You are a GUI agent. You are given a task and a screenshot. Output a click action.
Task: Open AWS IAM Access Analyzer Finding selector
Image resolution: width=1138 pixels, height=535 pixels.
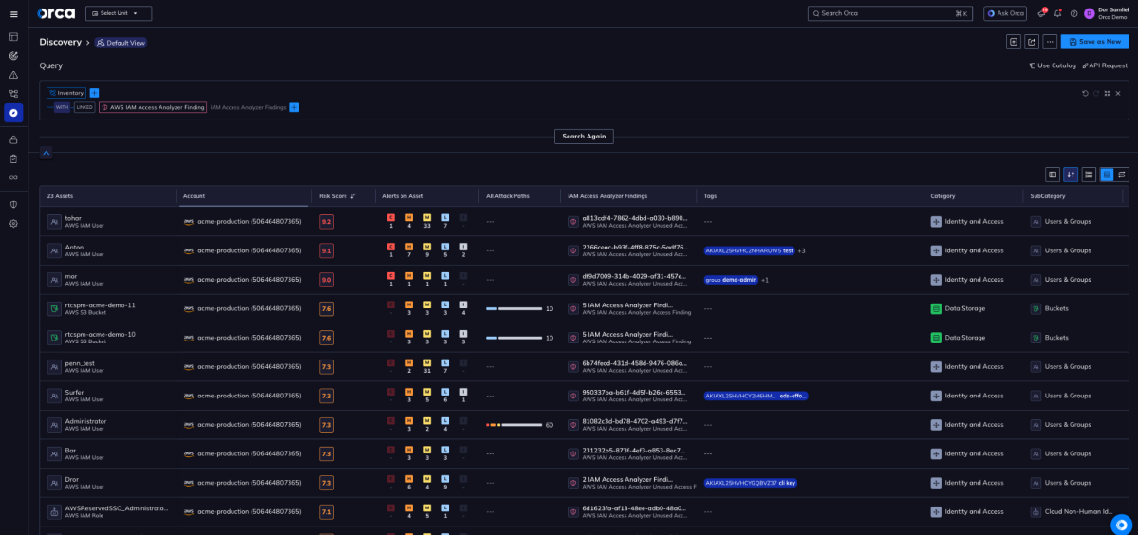[x=153, y=107]
